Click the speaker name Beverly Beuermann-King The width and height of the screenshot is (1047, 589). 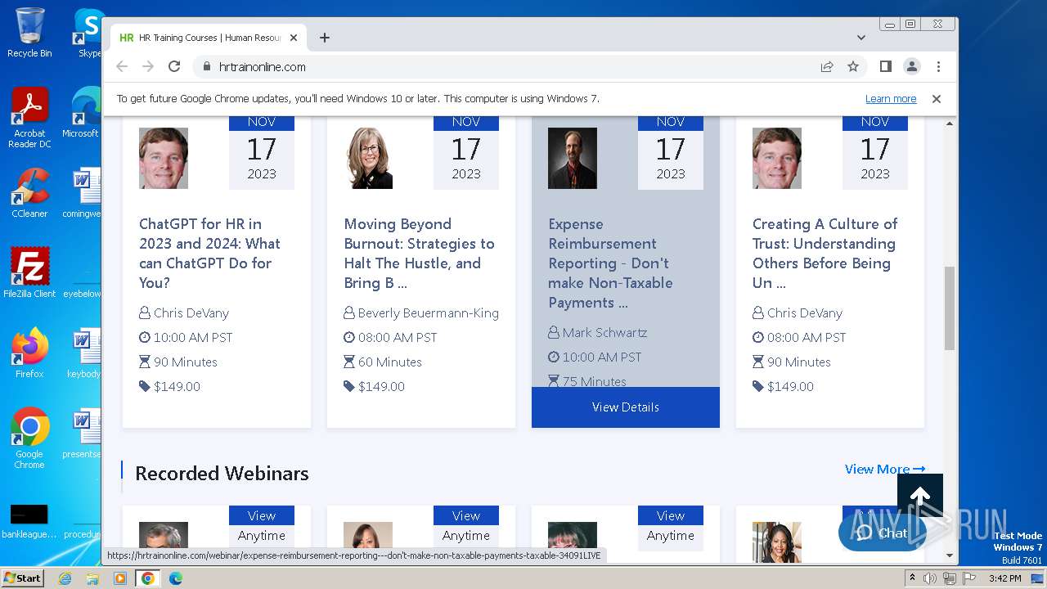tap(429, 313)
